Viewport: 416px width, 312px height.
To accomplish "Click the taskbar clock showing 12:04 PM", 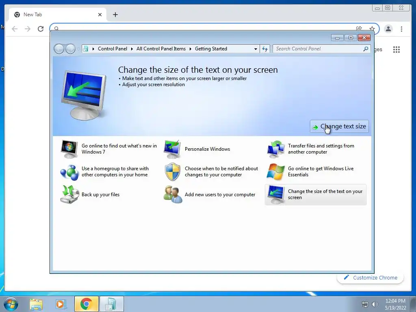I will pyautogui.click(x=395, y=304).
